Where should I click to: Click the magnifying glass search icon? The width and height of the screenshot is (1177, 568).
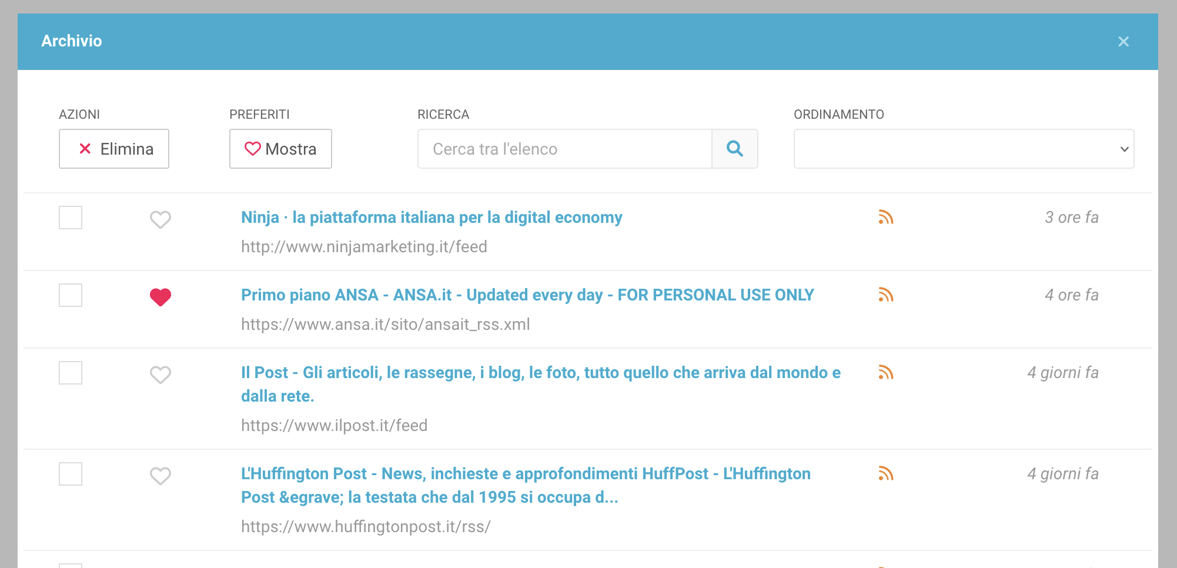point(734,149)
